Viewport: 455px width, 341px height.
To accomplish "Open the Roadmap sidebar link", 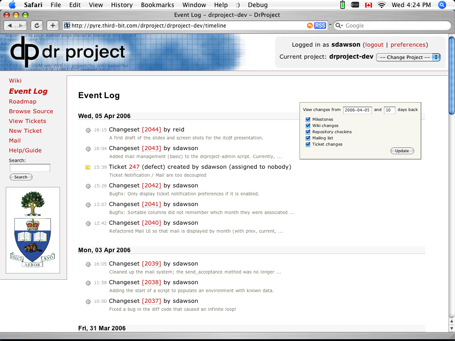I will pyautogui.click(x=23, y=102).
